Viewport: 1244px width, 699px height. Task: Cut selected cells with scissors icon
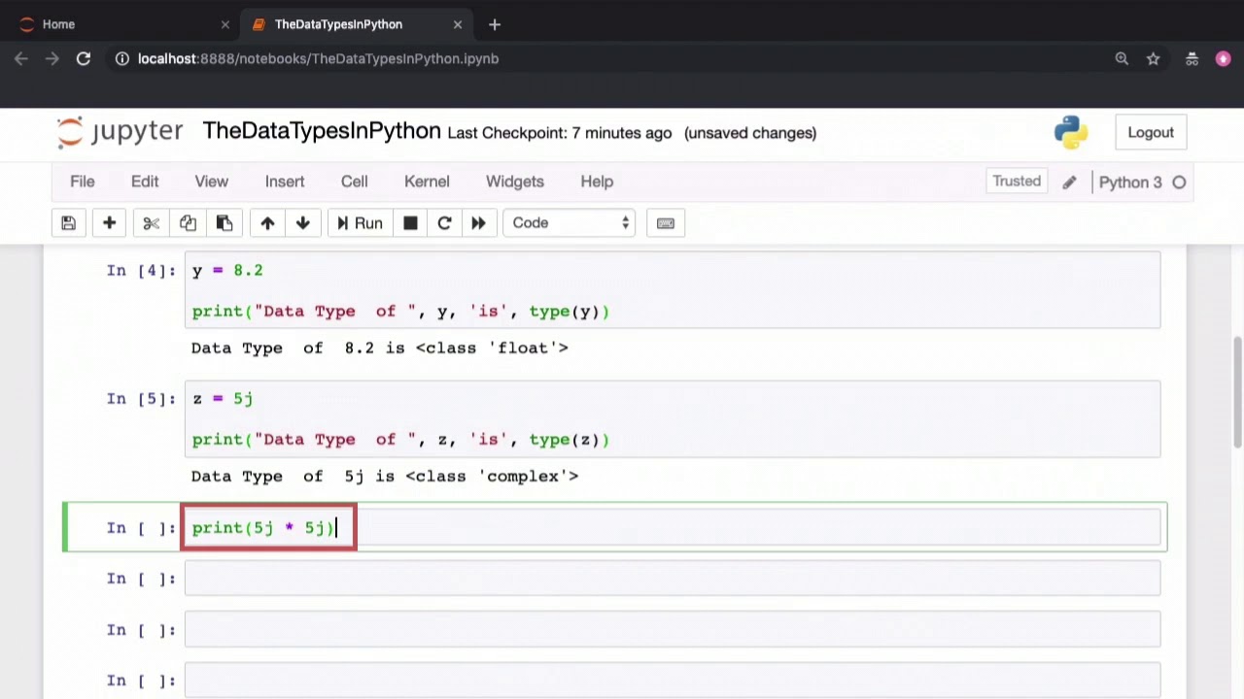151,223
